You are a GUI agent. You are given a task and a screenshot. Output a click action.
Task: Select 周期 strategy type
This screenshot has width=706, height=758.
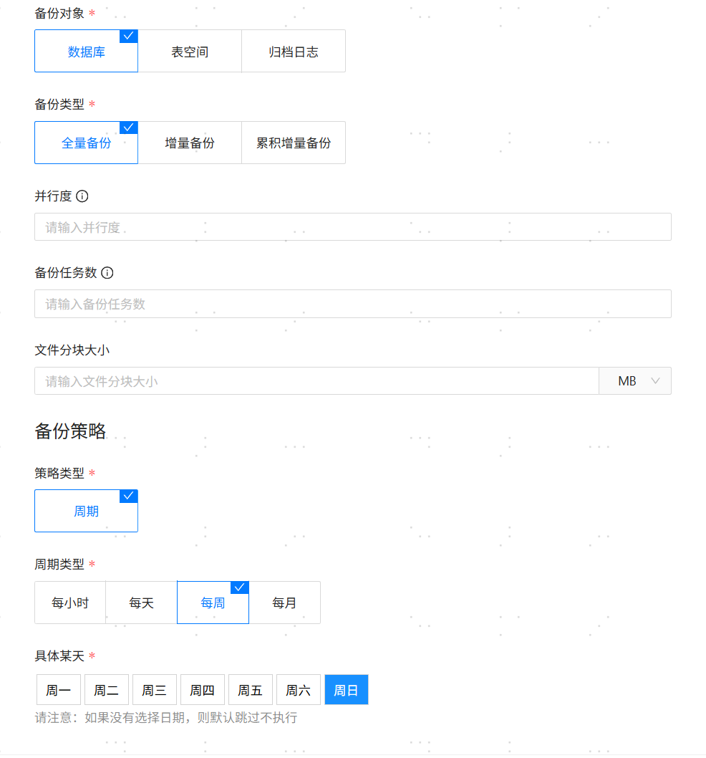[86, 512]
